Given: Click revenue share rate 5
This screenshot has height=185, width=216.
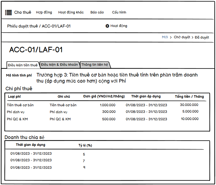Looking at the screenshot, I should coord(84,154).
